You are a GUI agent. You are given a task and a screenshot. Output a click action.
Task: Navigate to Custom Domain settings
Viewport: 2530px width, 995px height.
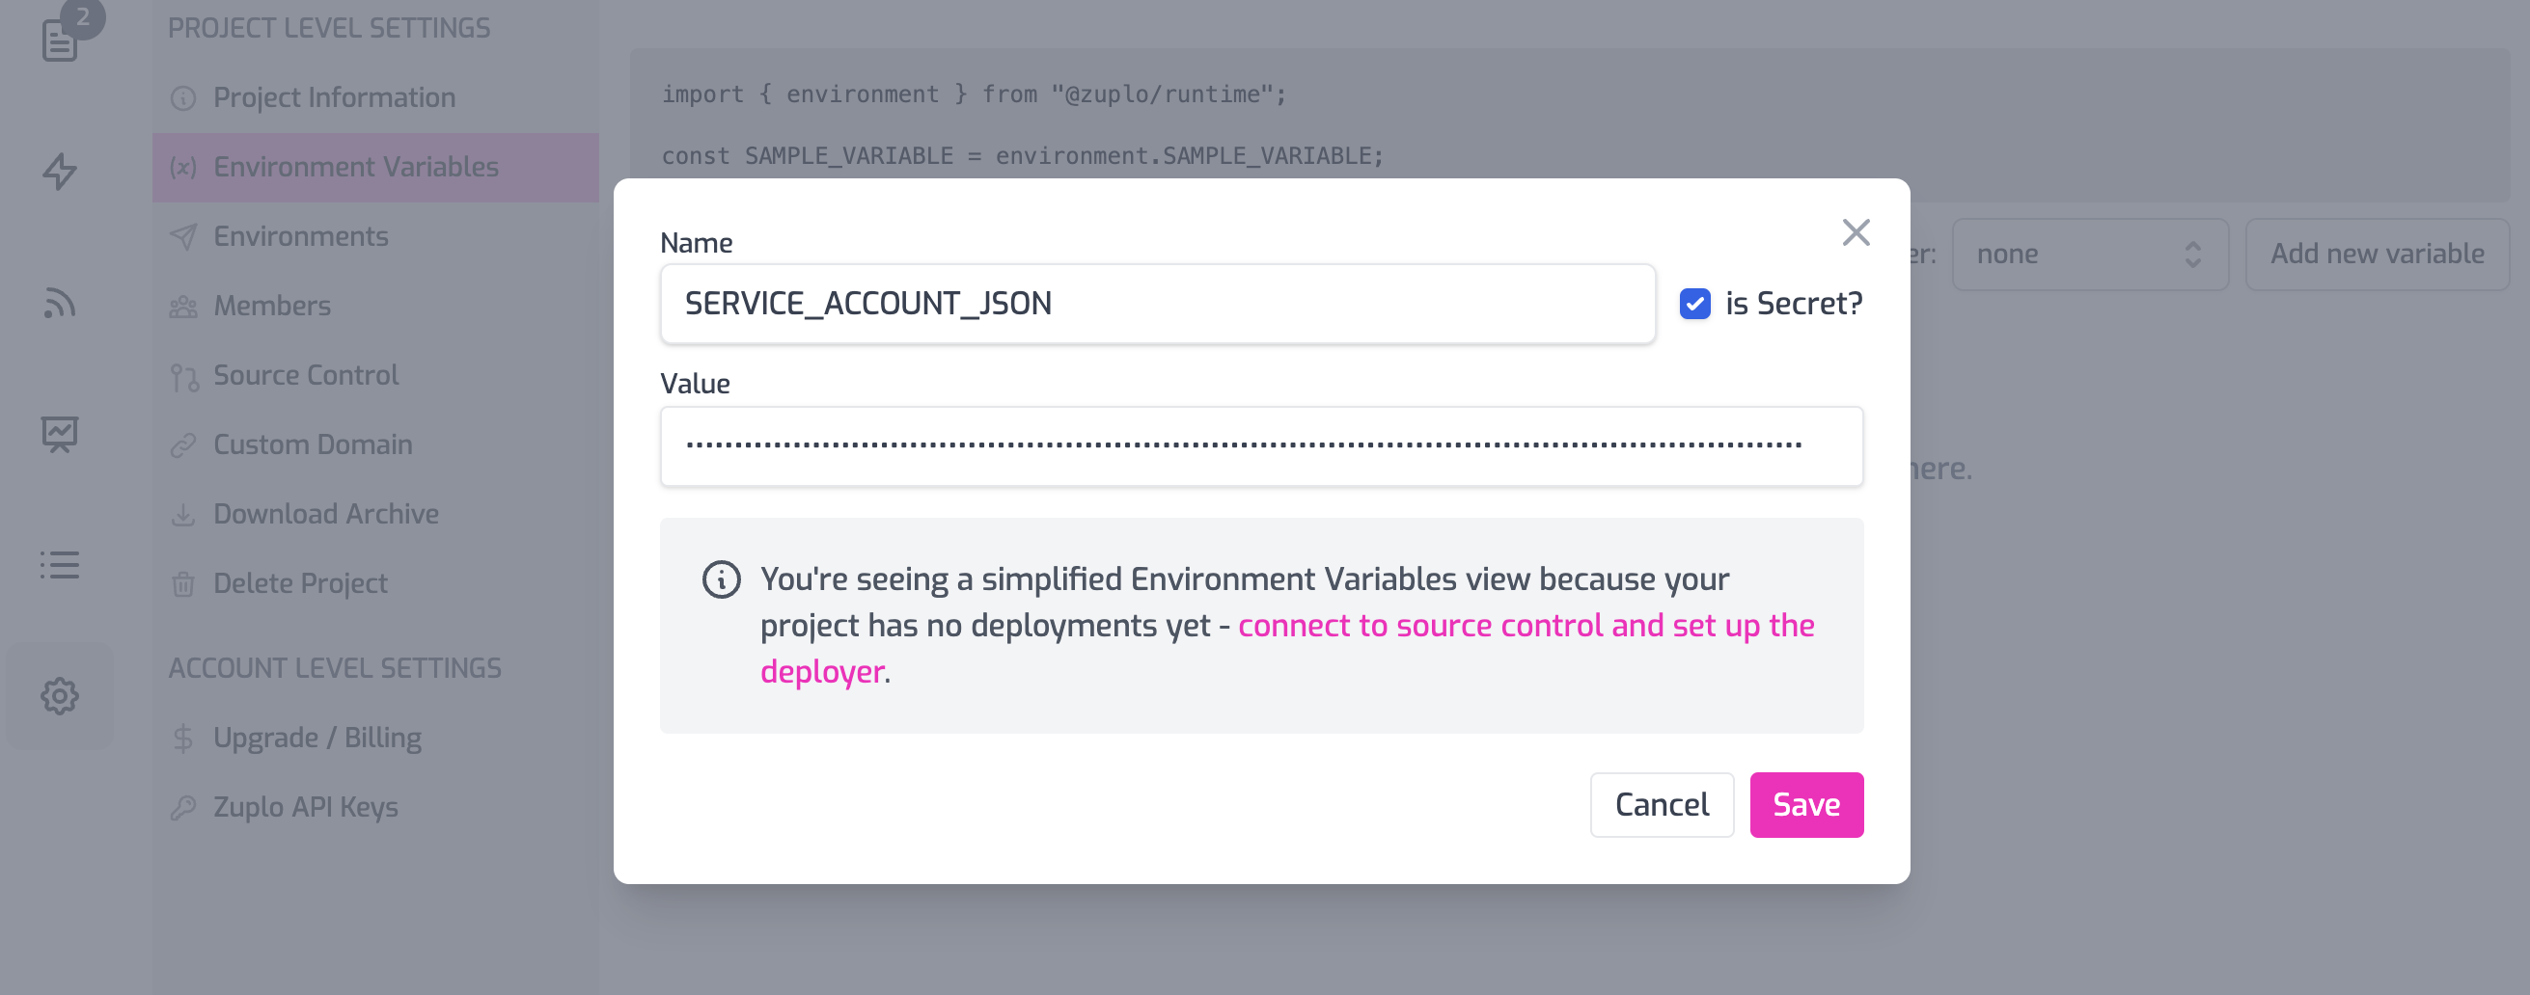coord(313,444)
